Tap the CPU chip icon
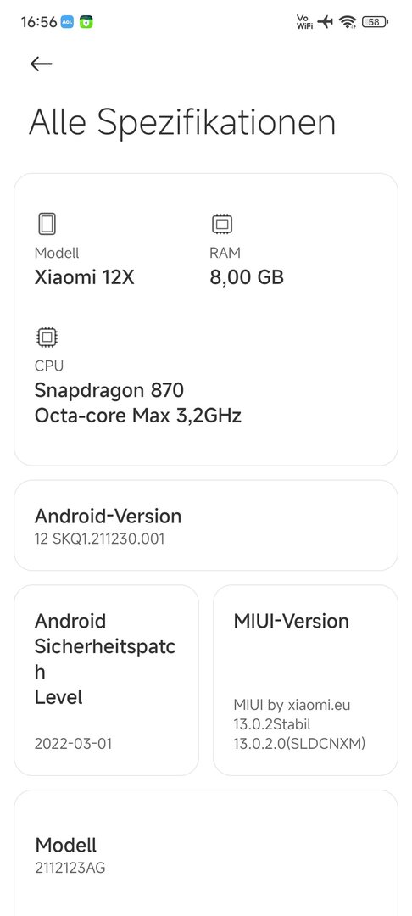The width and height of the screenshot is (412, 916). coord(47,337)
